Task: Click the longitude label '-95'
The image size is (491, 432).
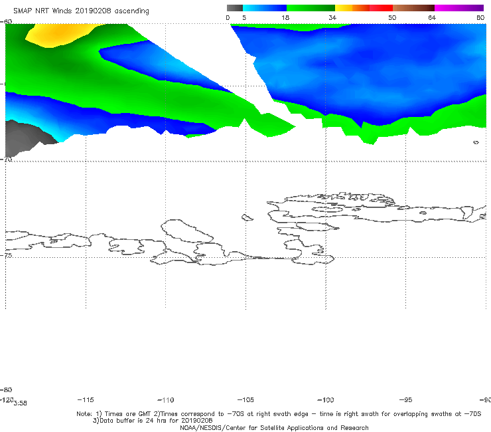Action: [406, 399]
